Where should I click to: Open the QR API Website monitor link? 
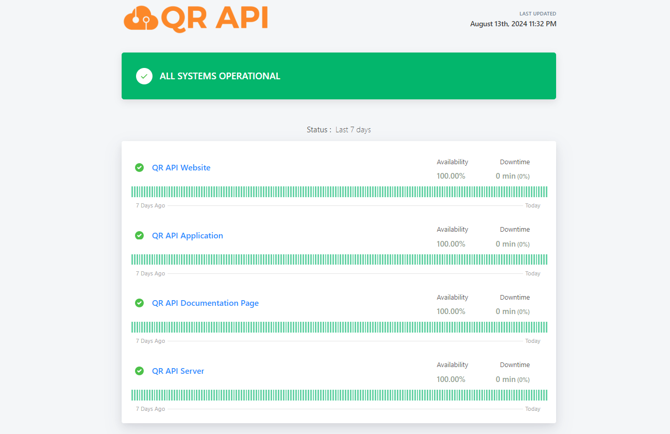coord(181,167)
